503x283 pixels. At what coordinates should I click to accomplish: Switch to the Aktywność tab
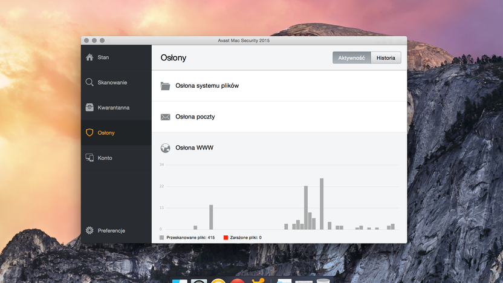352,58
